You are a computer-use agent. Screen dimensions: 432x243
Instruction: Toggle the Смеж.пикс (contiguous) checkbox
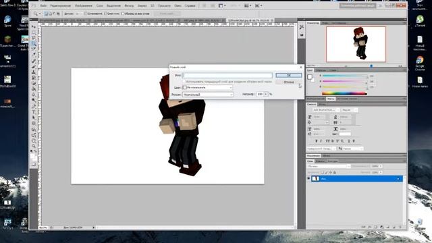tap(105, 13)
